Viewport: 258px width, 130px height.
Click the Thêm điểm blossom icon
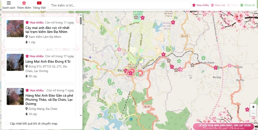tap(24, 3)
